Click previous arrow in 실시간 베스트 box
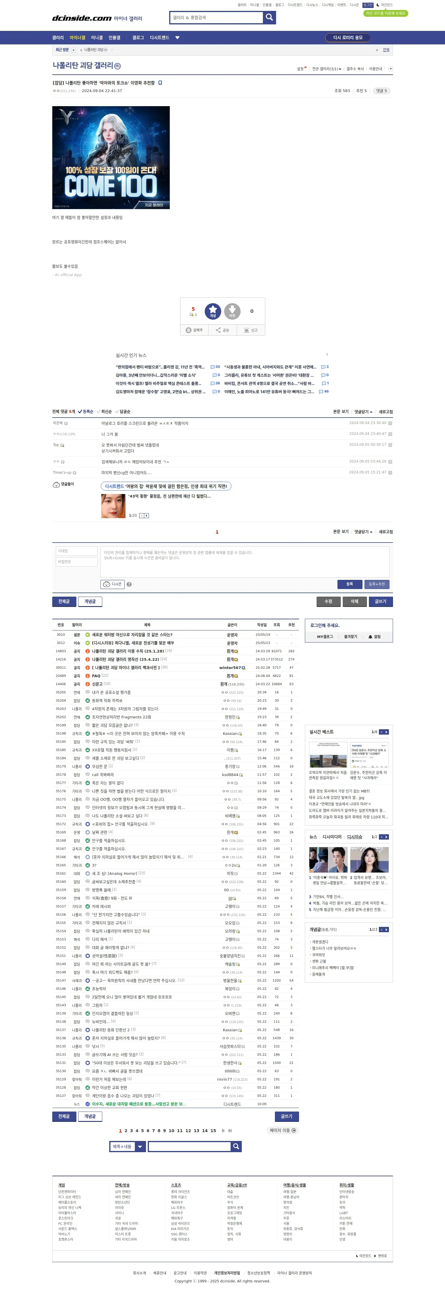This screenshot has height=1298, width=445. (382, 732)
